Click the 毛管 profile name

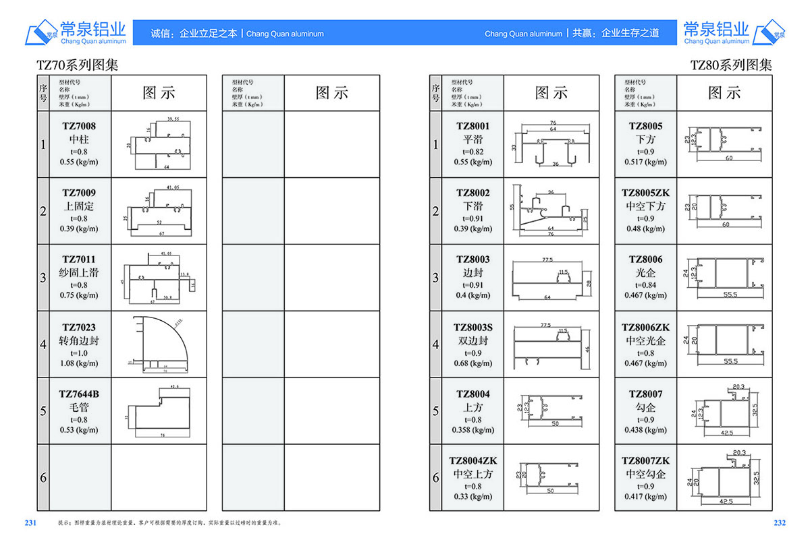click(79, 408)
